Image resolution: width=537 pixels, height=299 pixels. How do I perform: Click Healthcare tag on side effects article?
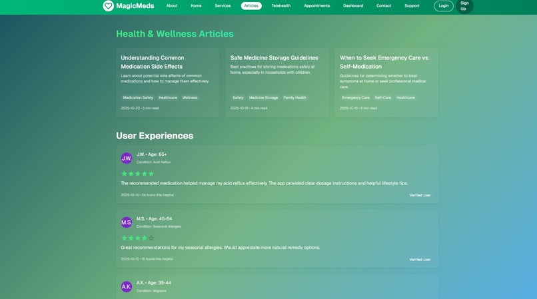click(168, 98)
